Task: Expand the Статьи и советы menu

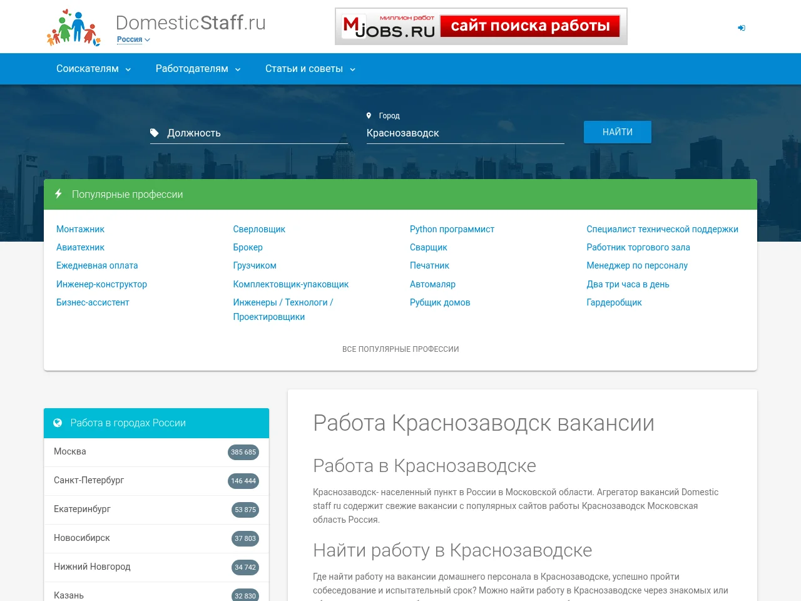Action: coord(310,69)
